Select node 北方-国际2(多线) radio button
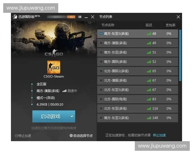This screenshot has width=193, height=154. coord(101,71)
